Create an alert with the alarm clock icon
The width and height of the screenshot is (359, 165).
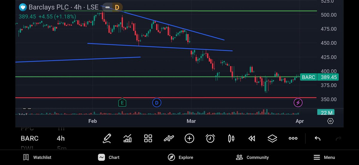pos(210,138)
